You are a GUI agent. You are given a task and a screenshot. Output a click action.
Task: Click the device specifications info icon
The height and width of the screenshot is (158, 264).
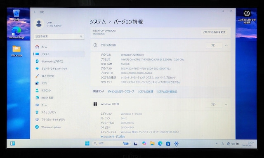95,45
